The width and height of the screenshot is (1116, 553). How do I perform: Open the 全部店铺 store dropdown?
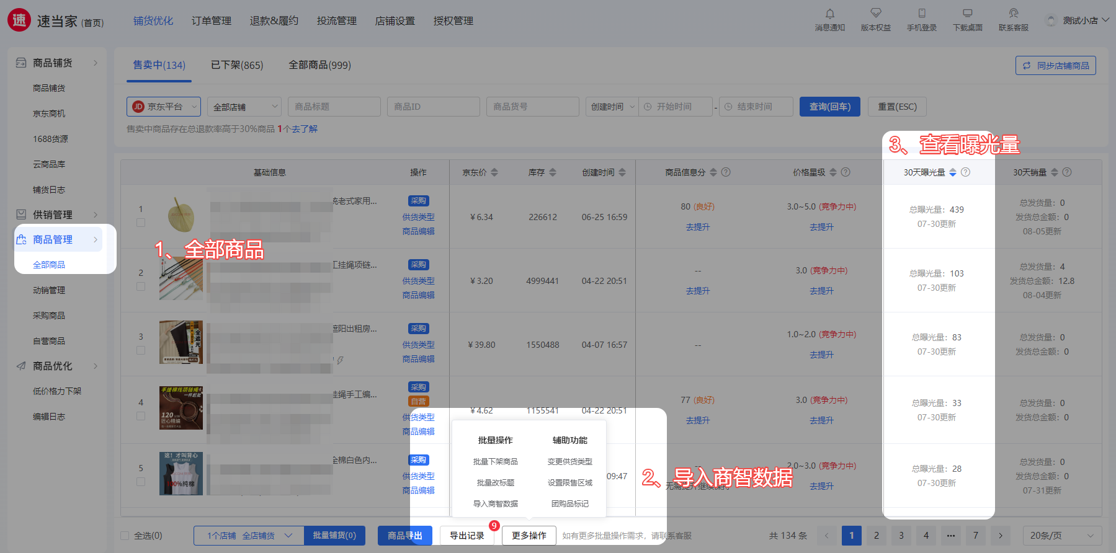(x=244, y=107)
